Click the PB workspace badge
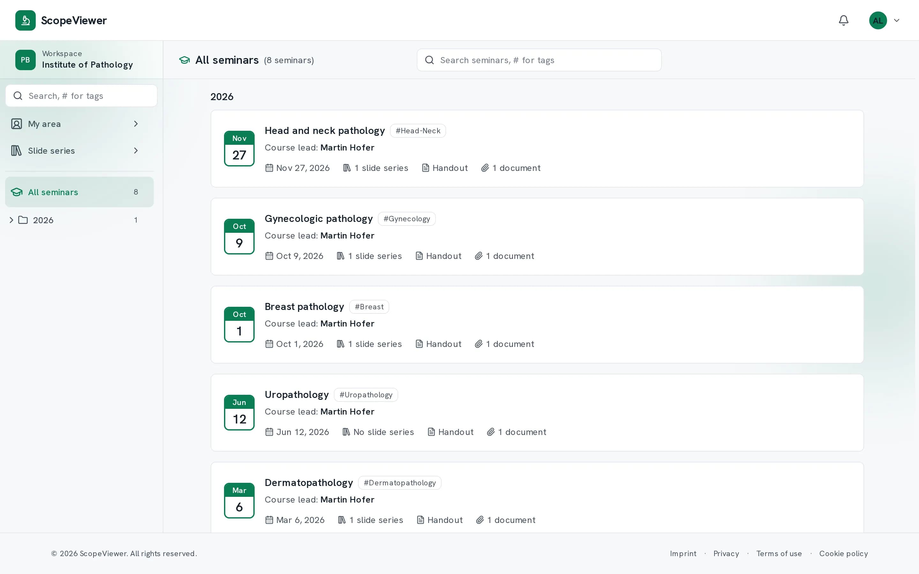 [26, 60]
